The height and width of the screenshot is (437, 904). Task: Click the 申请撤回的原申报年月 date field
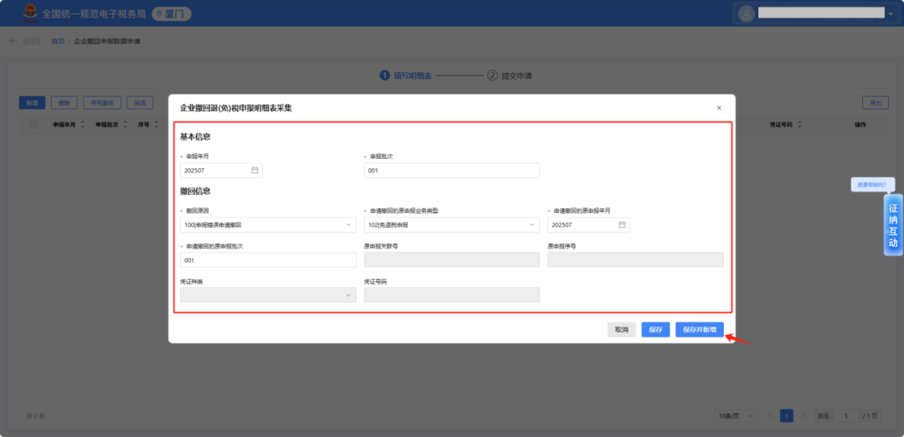click(588, 225)
